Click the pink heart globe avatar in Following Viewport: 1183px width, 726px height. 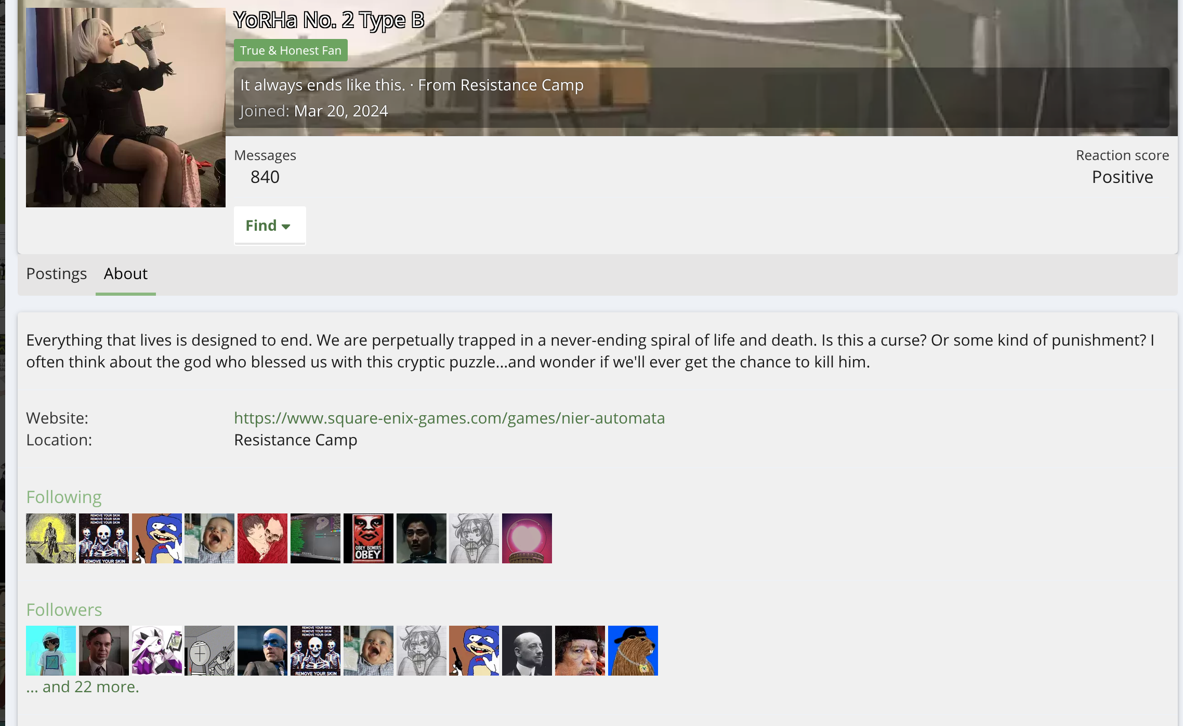[x=527, y=538]
